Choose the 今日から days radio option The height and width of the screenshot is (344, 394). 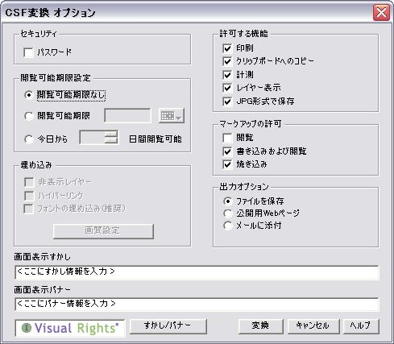(x=28, y=139)
